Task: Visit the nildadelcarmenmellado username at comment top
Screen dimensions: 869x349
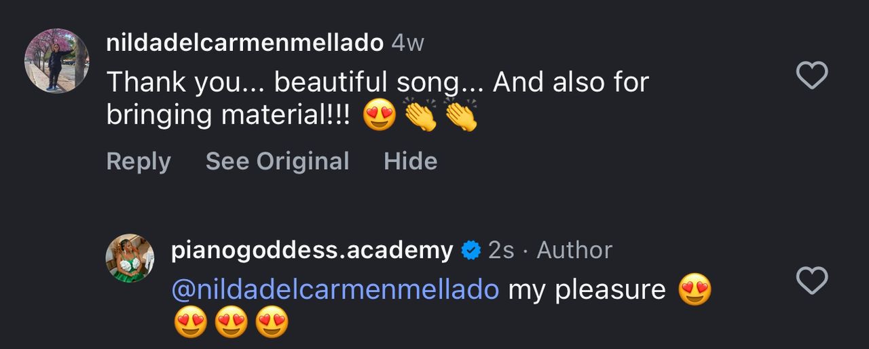Action: point(244,43)
